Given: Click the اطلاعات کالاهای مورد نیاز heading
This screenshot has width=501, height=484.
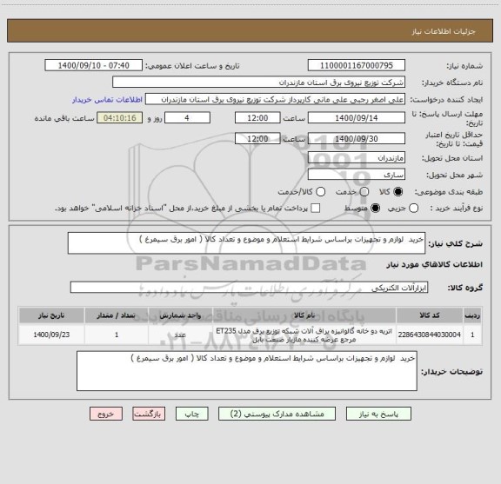Looking at the screenshot, I should tap(435, 265).
